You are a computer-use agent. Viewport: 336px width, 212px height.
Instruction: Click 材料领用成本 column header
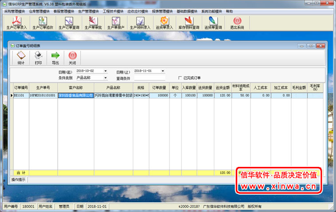[x=241, y=88]
